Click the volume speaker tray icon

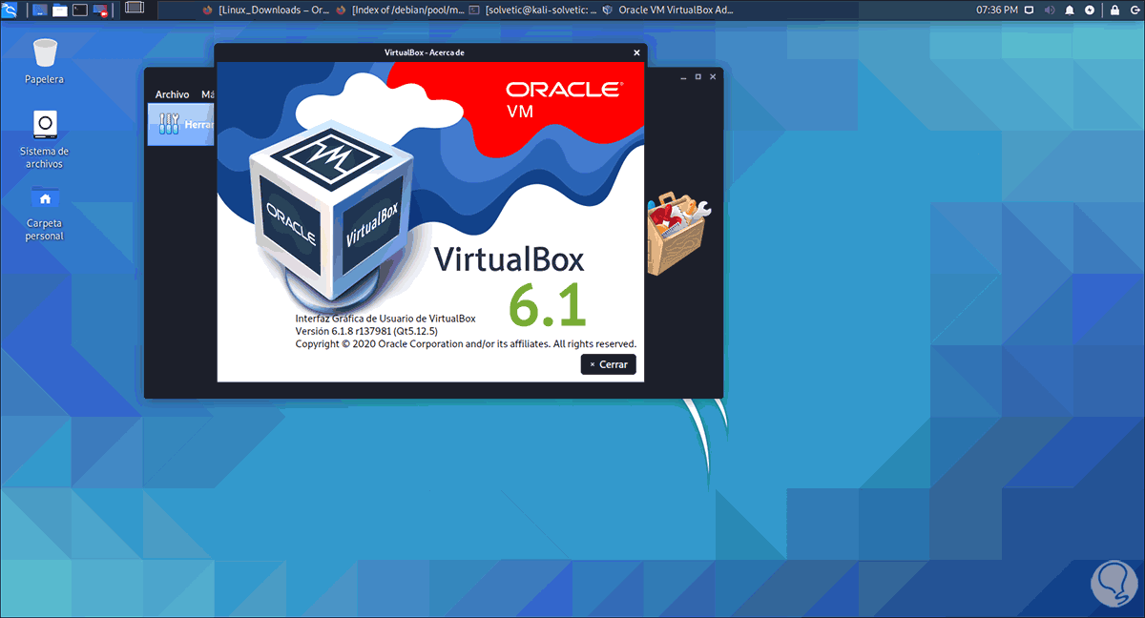[x=1051, y=10]
